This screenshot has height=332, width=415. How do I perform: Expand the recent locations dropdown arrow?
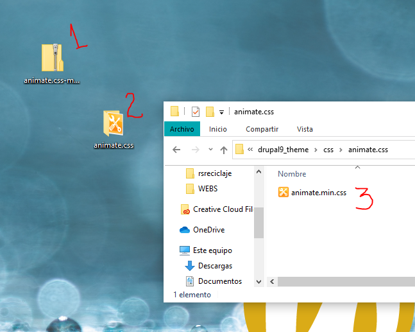(210, 150)
